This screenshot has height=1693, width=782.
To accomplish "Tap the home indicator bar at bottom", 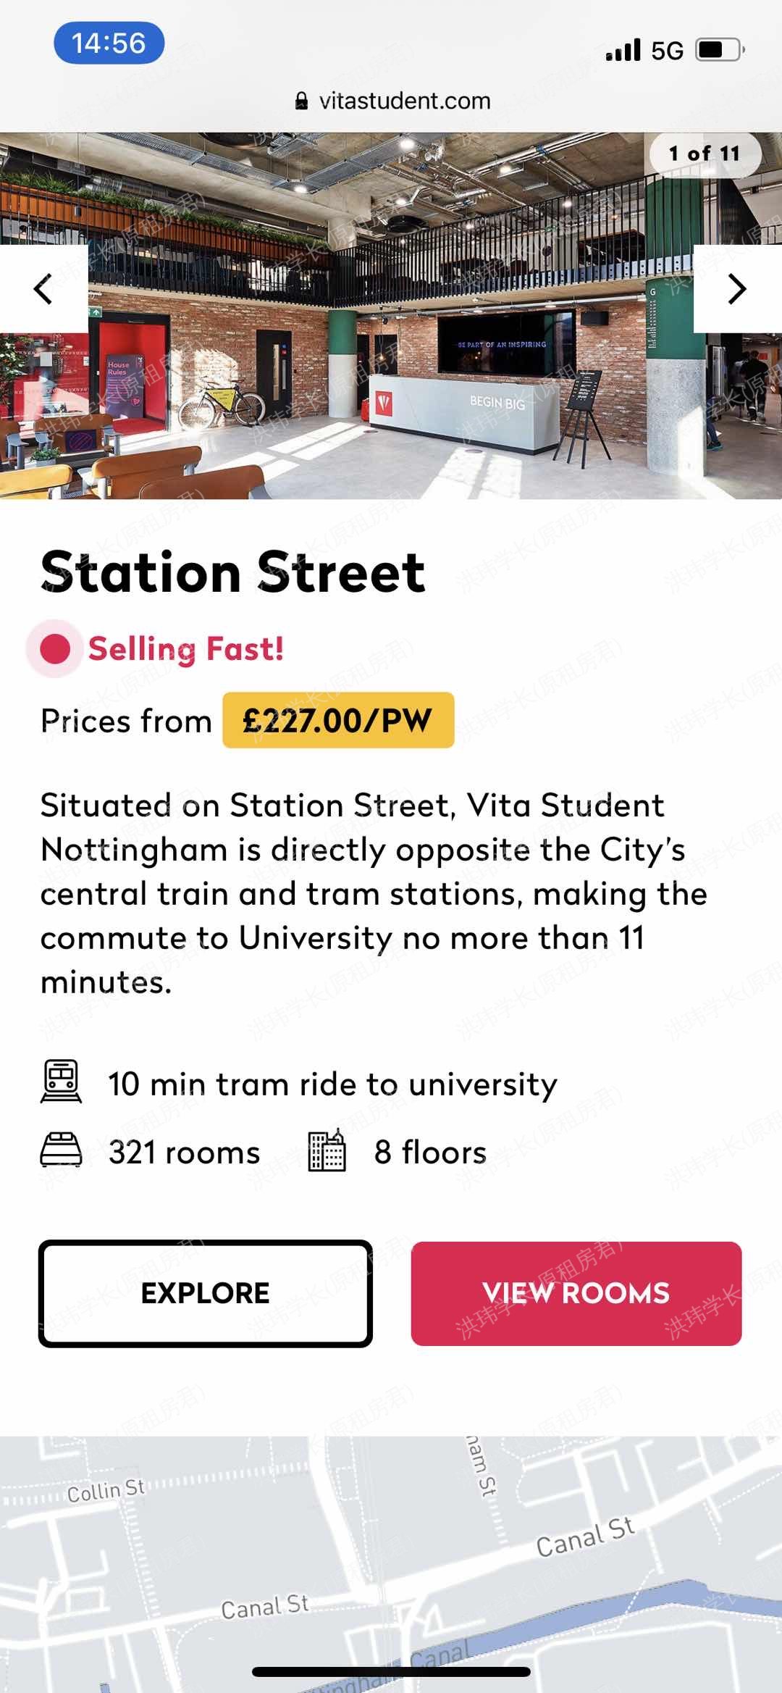I will [391, 1672].
